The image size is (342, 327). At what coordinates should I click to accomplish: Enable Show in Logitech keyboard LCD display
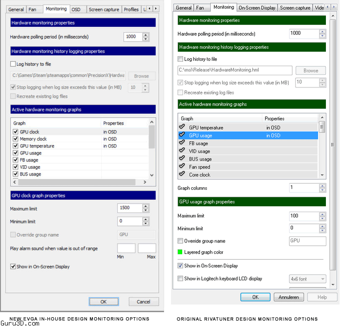(180, 279)
